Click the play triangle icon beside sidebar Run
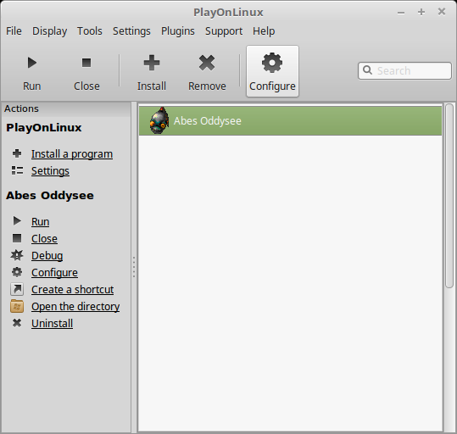Screen dimensions: 457x434 point(17,221)
